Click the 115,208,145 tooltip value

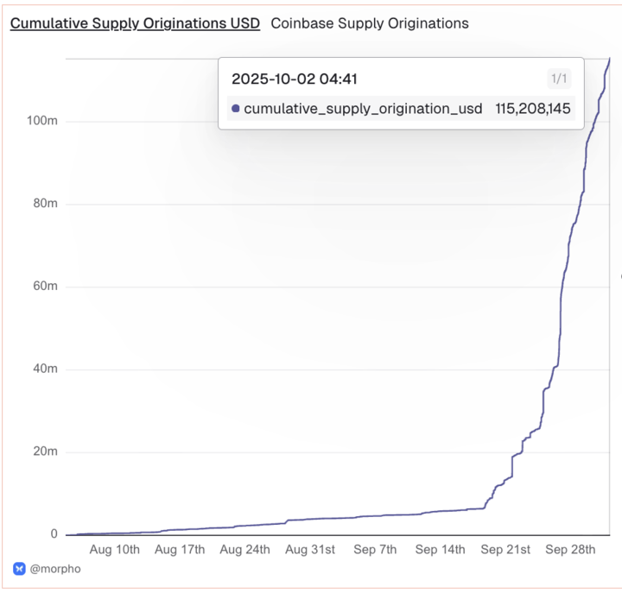click(533, 109)
